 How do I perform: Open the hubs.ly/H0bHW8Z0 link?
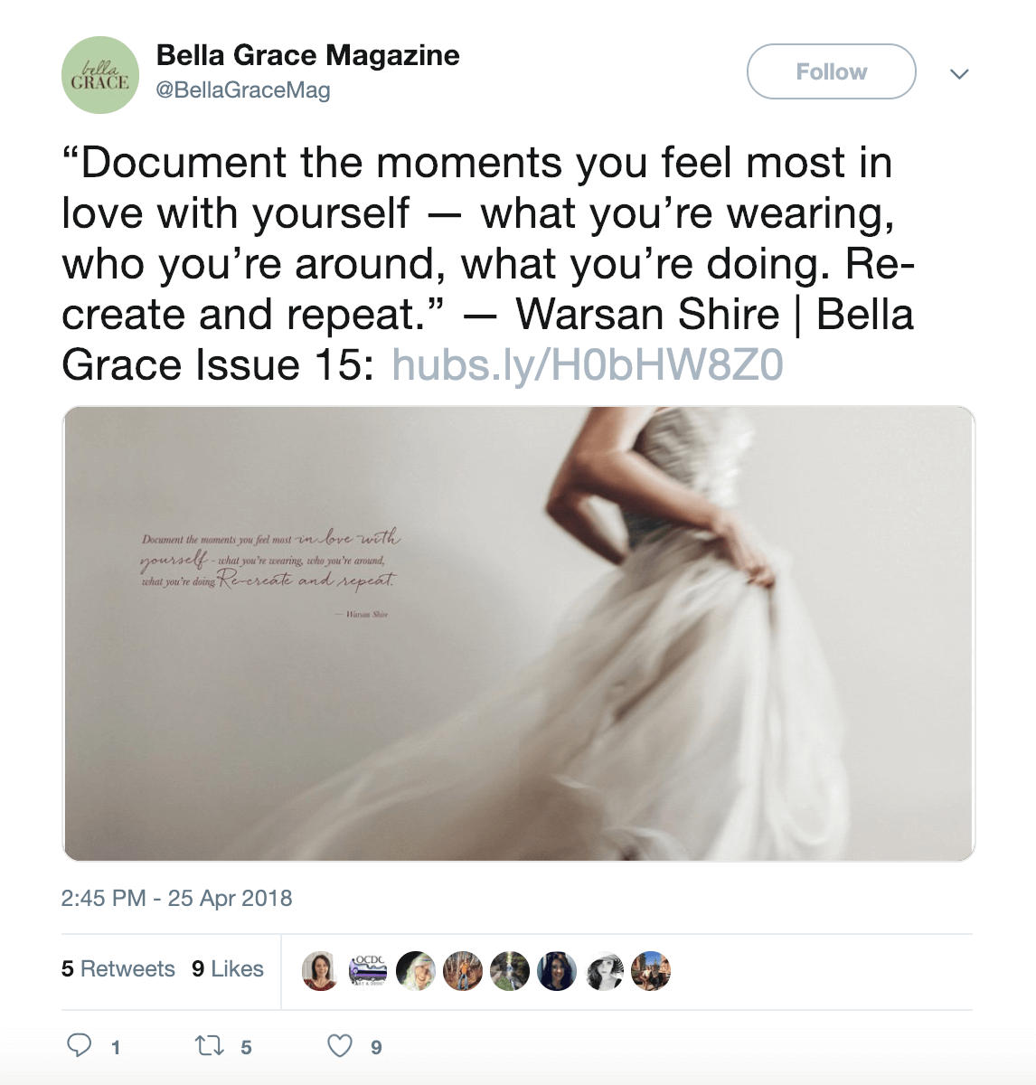point(588,365)
